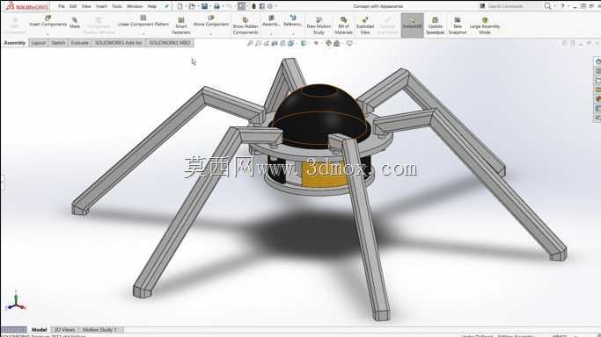Open Linear Component Pattern tool
This screenshot has height=337, width=601.
(143, 21)
